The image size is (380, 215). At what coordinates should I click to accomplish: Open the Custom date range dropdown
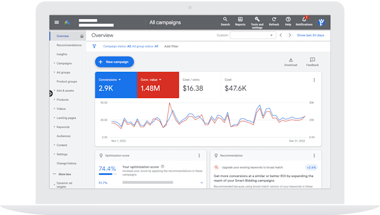coord(253,35)
